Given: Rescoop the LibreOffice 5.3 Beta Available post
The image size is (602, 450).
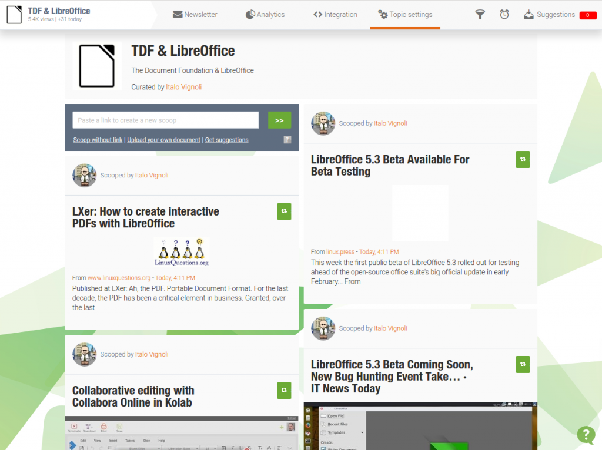Looking at the screenshot, I should (x=523, y=159).
